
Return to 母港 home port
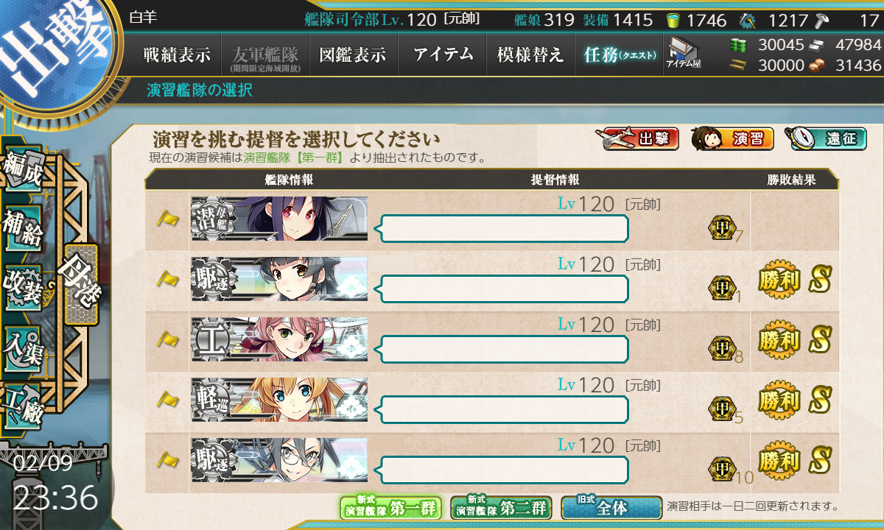[81, 284]
